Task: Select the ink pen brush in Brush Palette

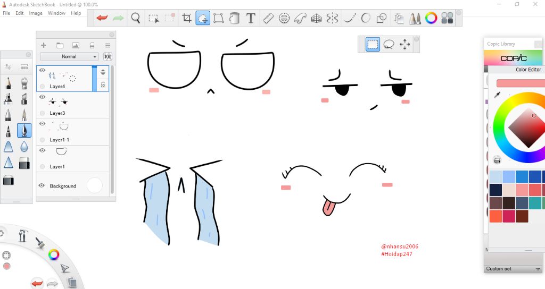Action: (24, 131)
